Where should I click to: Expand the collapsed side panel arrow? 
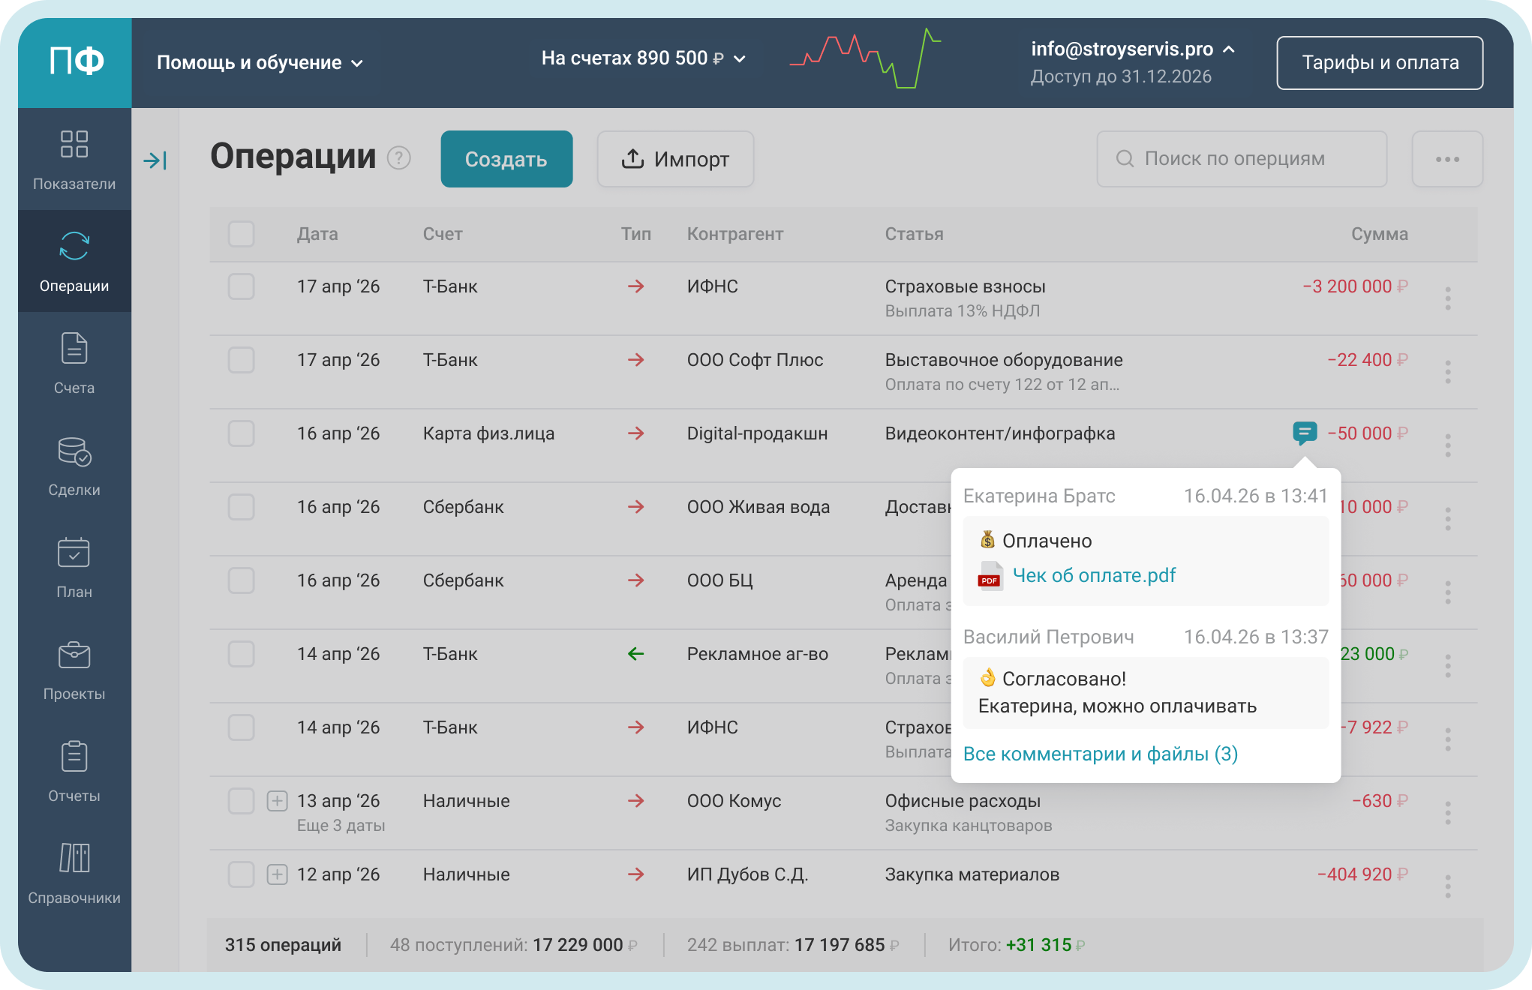pos(155,160)
